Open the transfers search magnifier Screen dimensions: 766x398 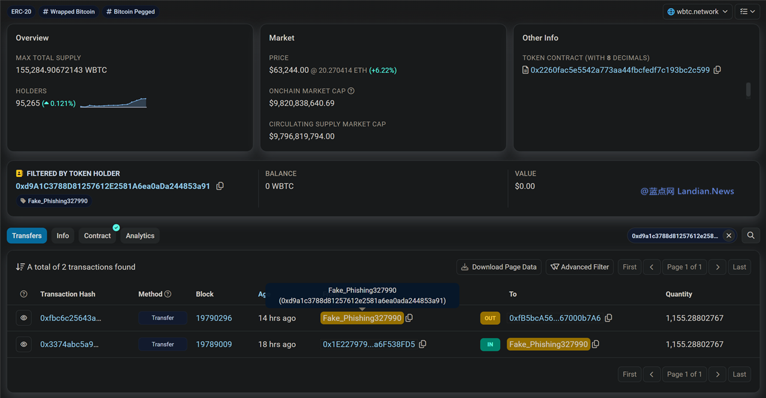pos(750,235)
